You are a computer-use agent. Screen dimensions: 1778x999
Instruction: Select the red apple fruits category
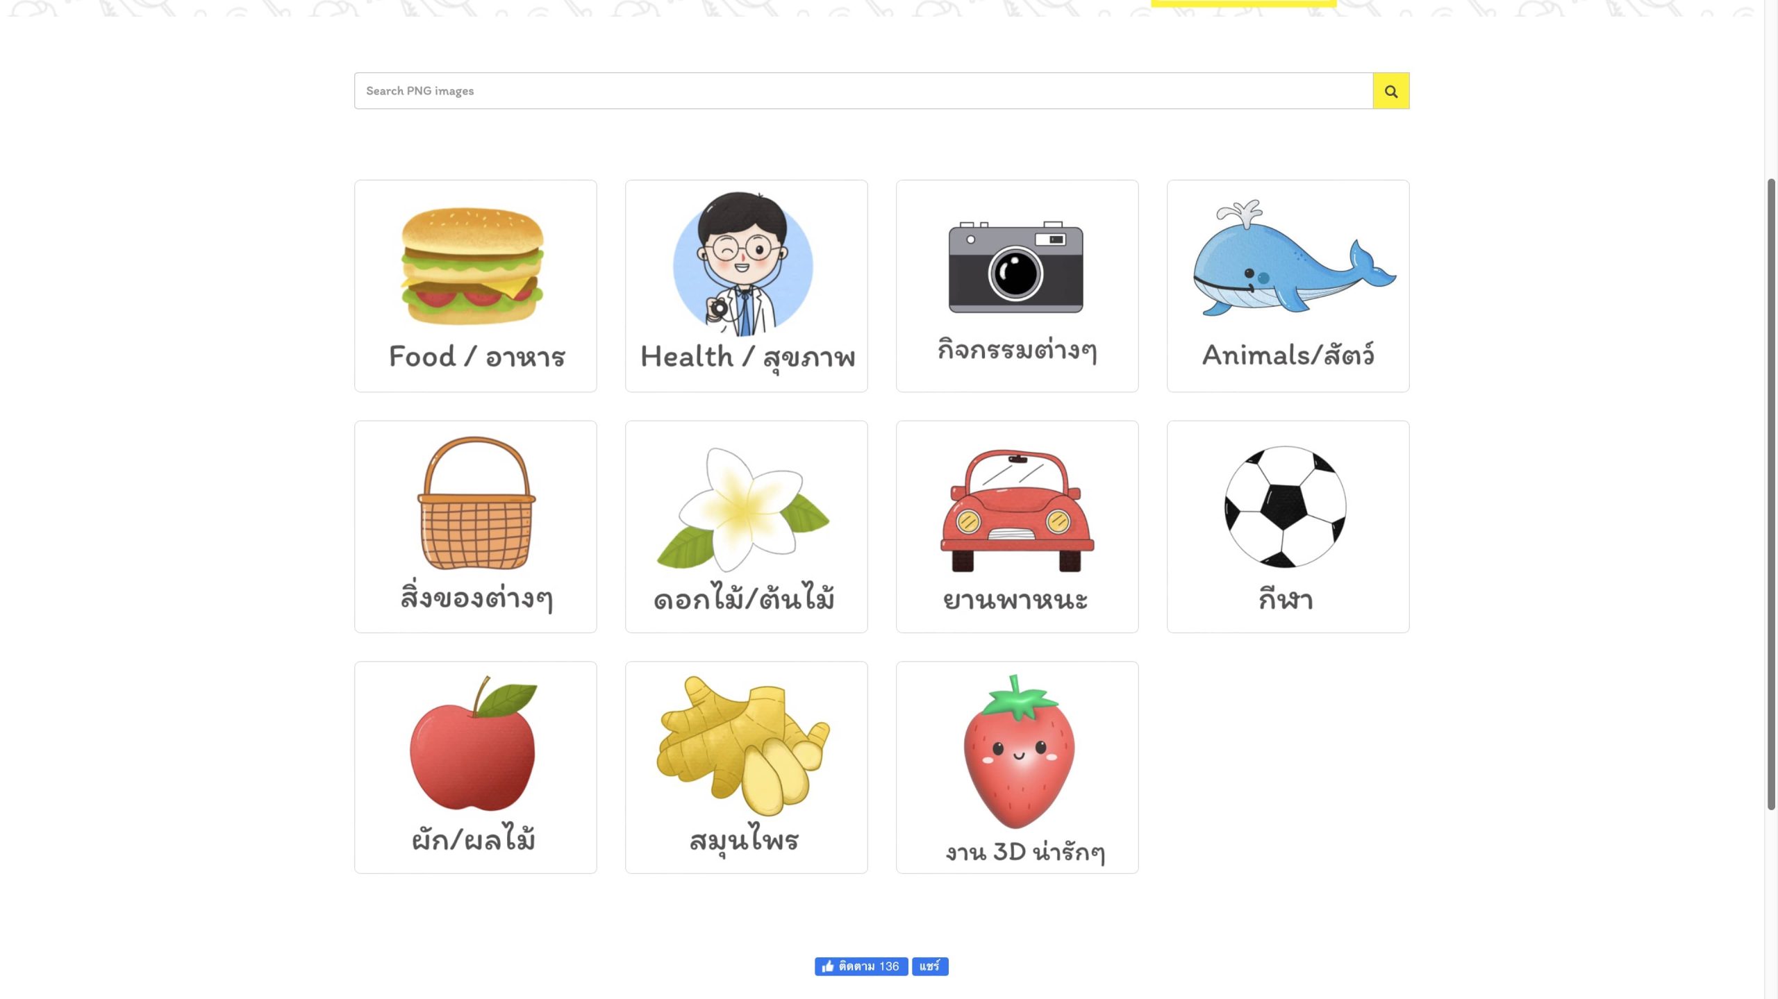click(x=473, y=744)
